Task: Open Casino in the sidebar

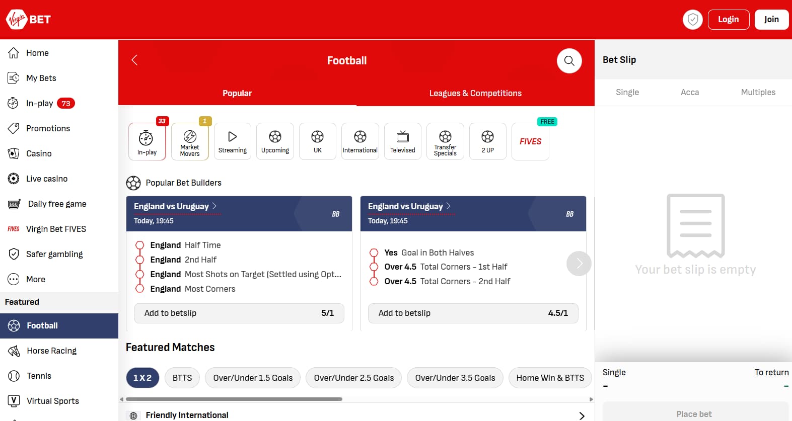Action: tap(59, 153)
